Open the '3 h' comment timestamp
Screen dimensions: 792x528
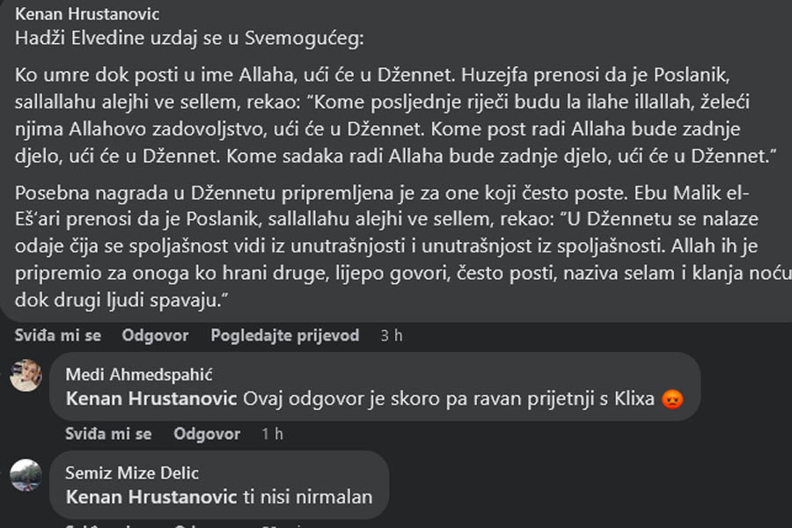point(391,335)
